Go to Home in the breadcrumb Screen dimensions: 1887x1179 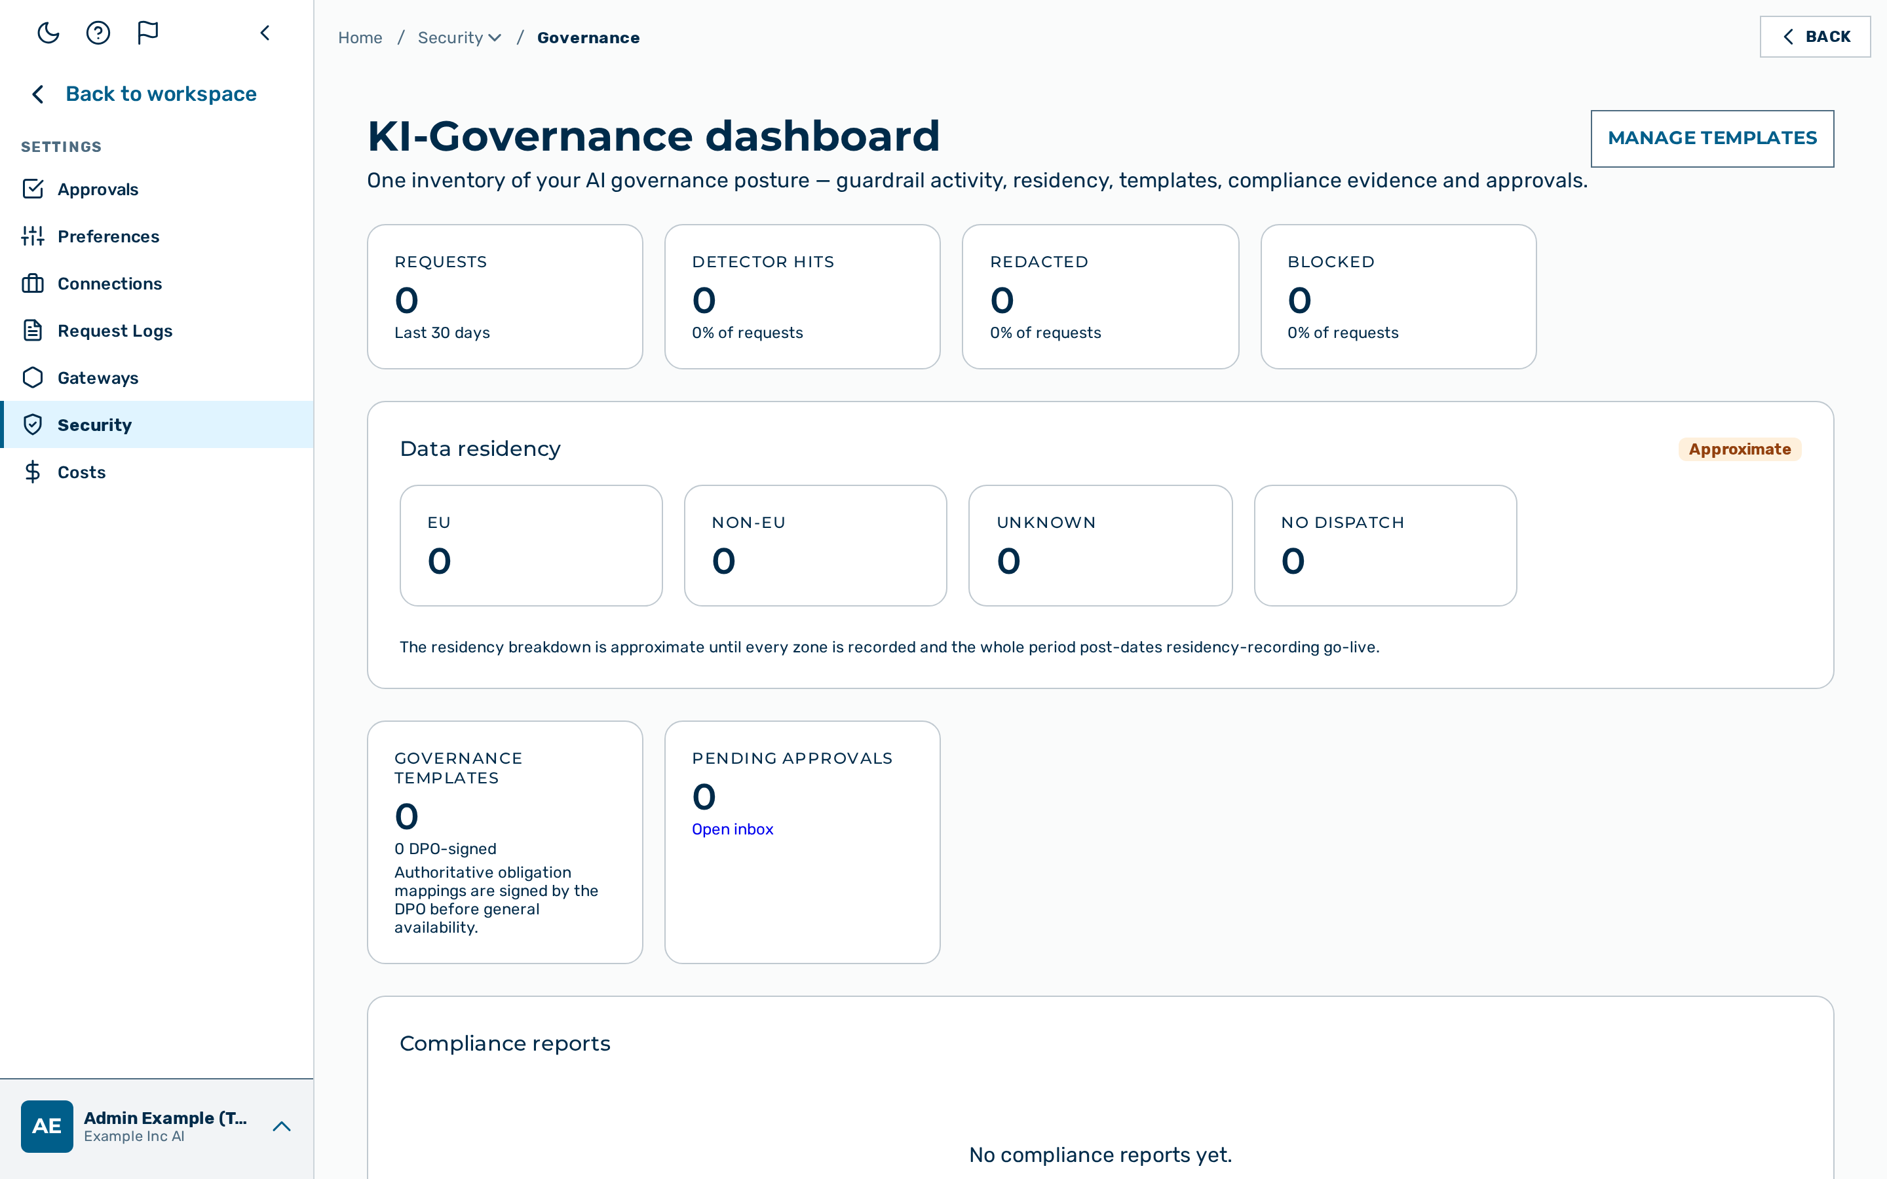coord(360,37)
